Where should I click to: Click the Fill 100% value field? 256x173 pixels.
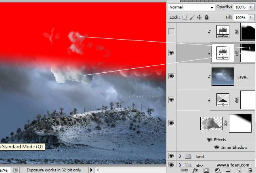pos(241,17)
